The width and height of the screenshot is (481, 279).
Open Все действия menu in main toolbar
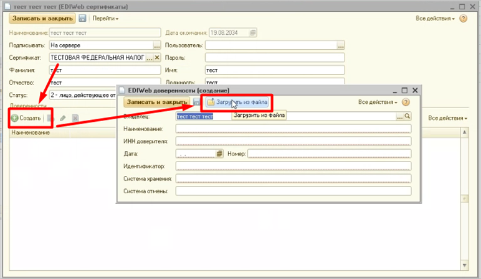(435, 19)
